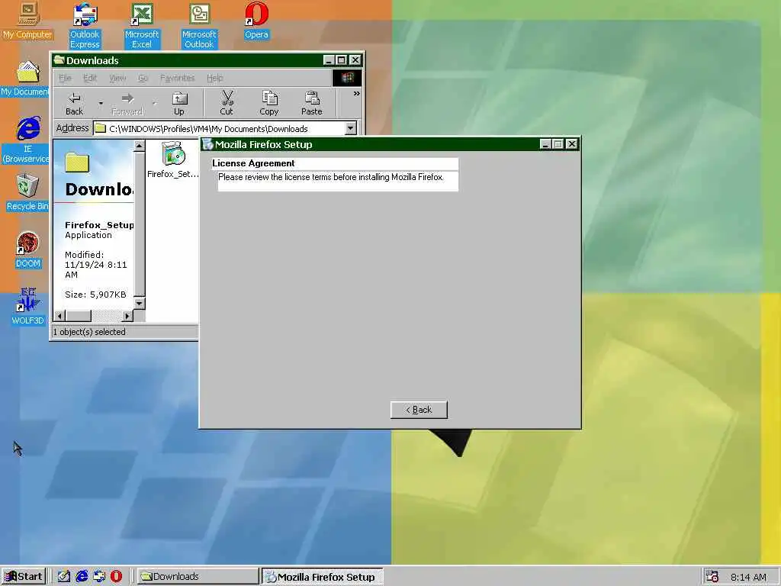Maximize the Downloads window
The image size is (781, 586).
(x=341, y=60)
